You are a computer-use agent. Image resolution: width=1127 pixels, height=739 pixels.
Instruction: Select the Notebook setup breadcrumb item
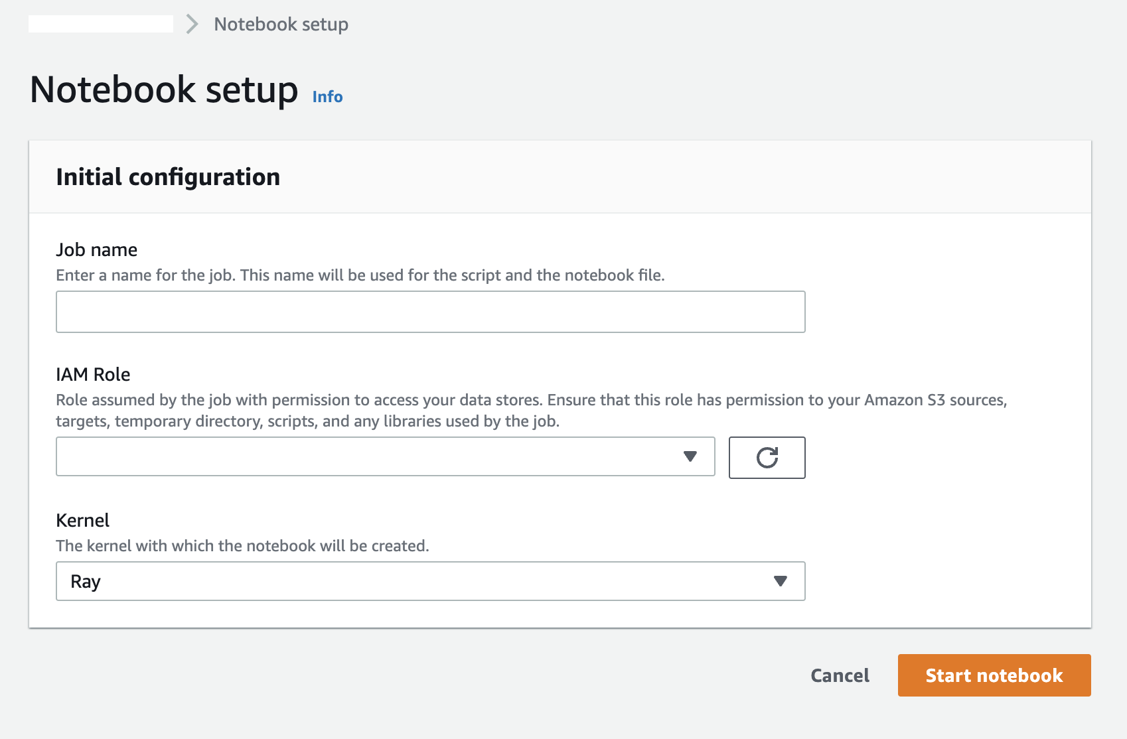pos(281,25)
